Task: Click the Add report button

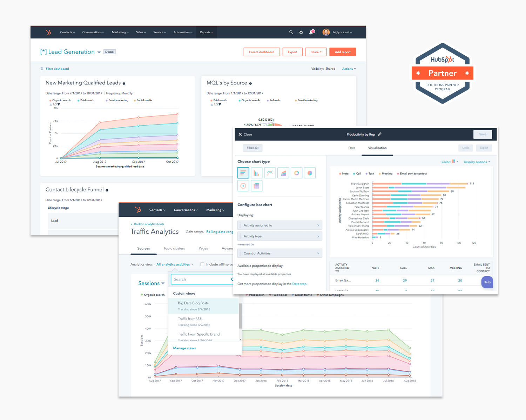Action: pos(343,52)
